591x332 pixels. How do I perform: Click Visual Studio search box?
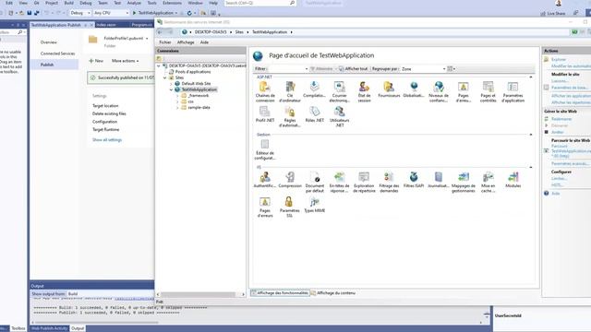(260, 3)
